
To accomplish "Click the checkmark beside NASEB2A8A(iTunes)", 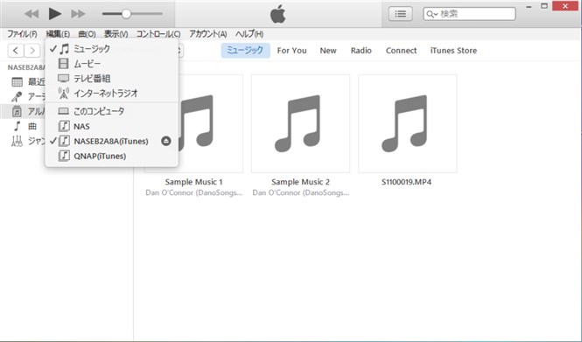I will (53, 141).
